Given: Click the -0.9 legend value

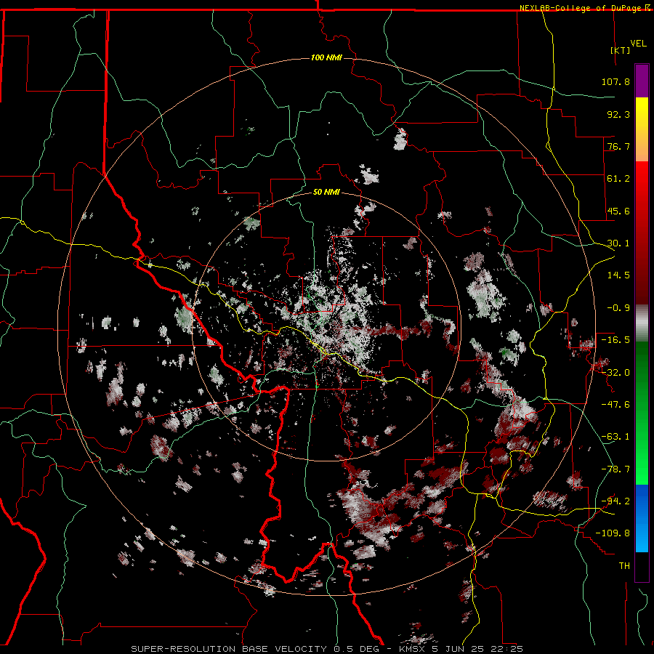Looking at the screenshot, I should point(618,308).
